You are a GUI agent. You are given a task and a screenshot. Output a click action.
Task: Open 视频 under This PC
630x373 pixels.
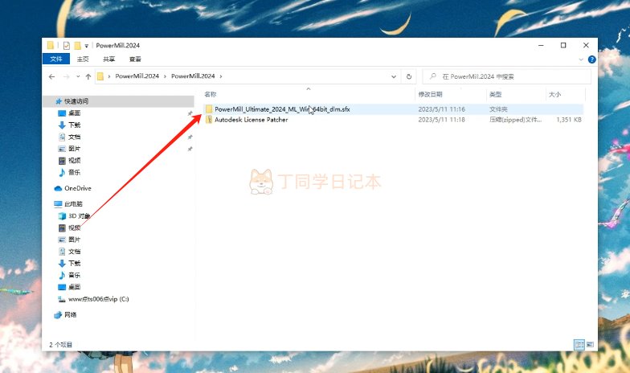pos(74,227)
